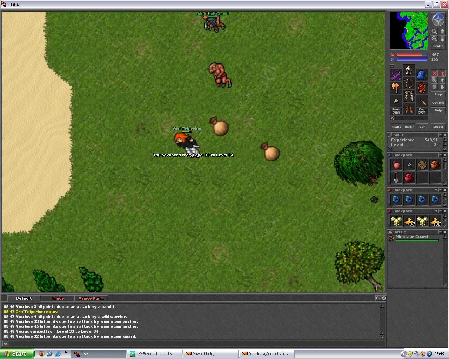
Task: Select the stand still mode
Action: pos(442,73)
